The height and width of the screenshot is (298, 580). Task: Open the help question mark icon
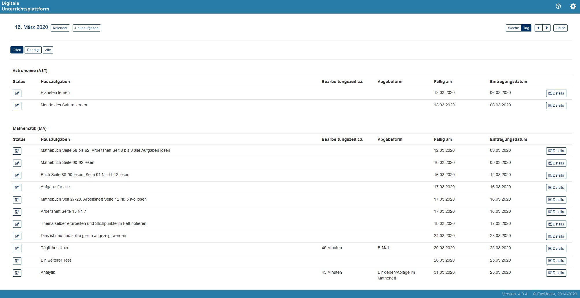(558, 6)
